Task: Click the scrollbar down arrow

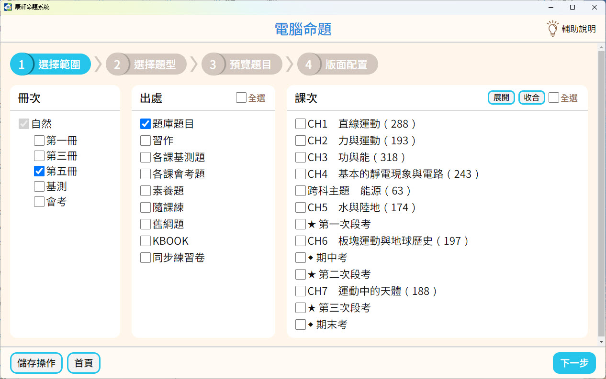Action: (601, 342)
